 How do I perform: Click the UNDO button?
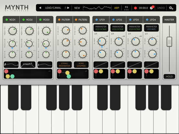[161, 8]
